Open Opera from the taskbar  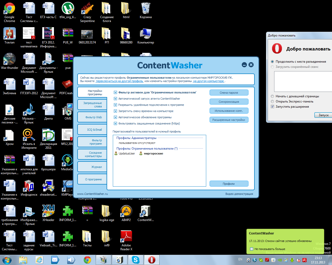coord(152,260)
